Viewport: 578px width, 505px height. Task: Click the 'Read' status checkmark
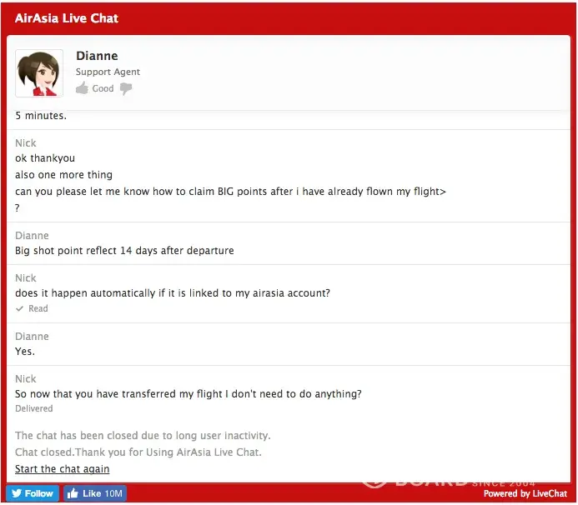20,308
